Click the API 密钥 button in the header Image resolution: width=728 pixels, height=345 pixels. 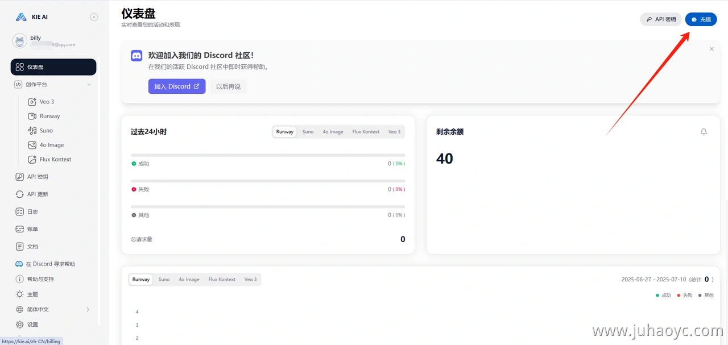click(661, 19)
